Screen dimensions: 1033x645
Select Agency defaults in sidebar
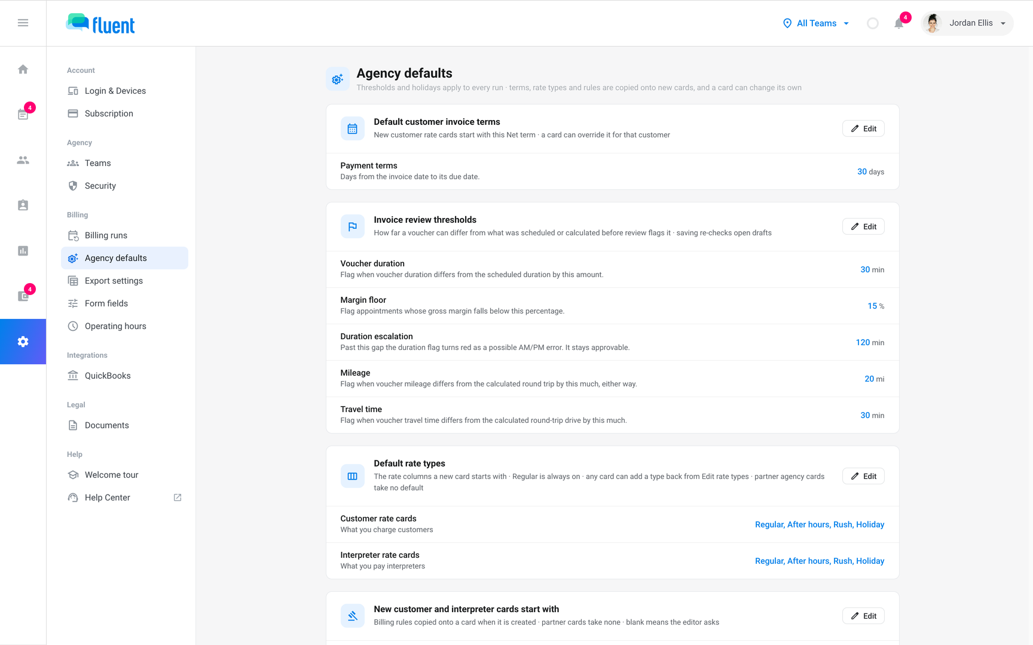(x=124, y=258)
